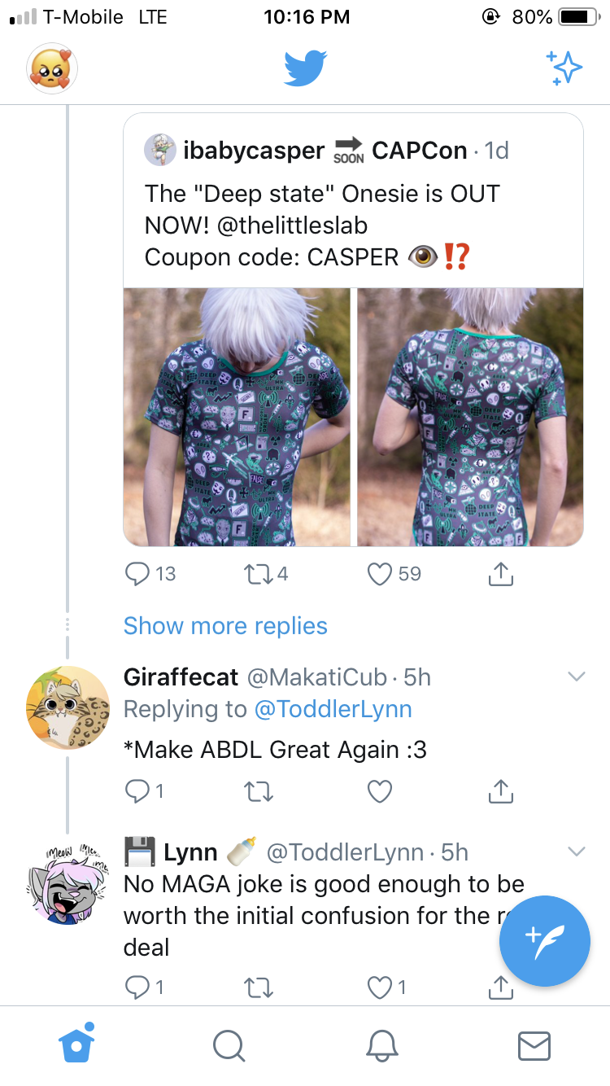Tap the Twitter bird logo
The width and height of the screenshot is (610, 1086).
(305, 68)
